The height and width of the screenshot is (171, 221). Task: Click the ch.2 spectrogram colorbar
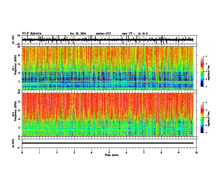[202, 118]
